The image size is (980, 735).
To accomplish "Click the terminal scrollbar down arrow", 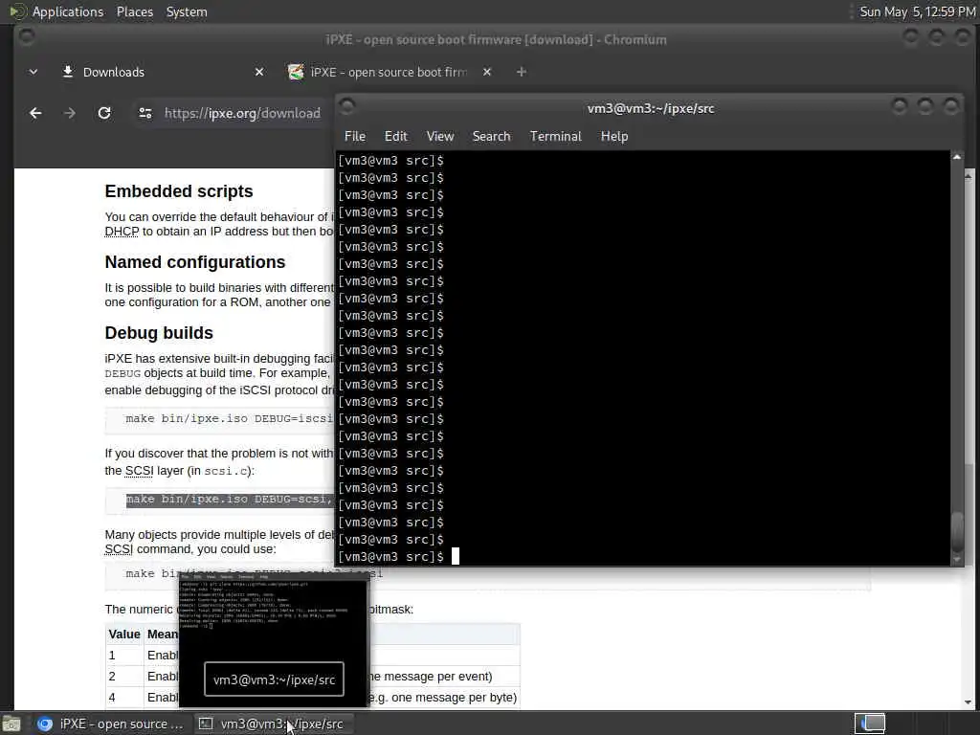I will click(957, 560).
